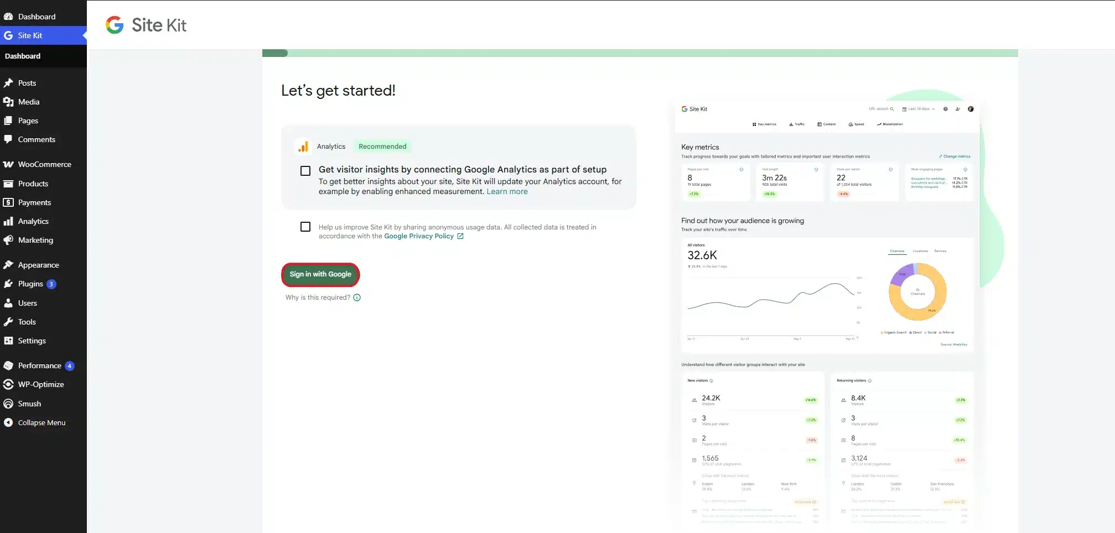Open Posts via its pushpin icon
Viewport: 1115px width, 533px height.
[x=8, y=83]
